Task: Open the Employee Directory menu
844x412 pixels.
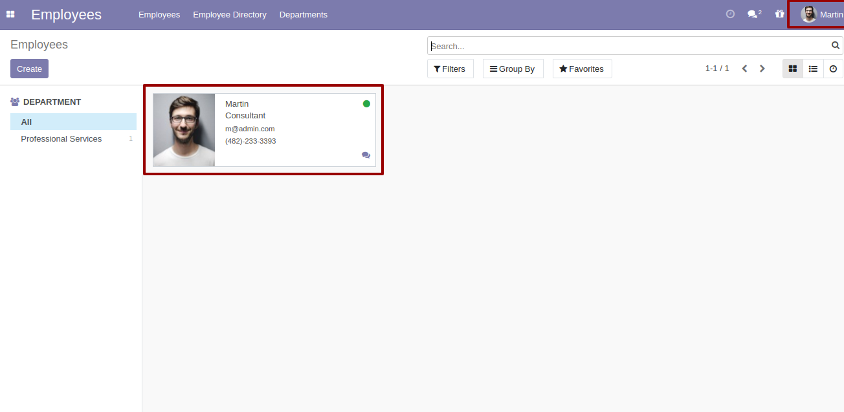Action: tap(230, 14)
